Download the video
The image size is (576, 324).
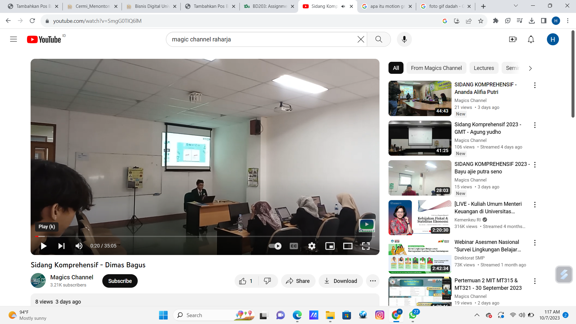[341, 281]
